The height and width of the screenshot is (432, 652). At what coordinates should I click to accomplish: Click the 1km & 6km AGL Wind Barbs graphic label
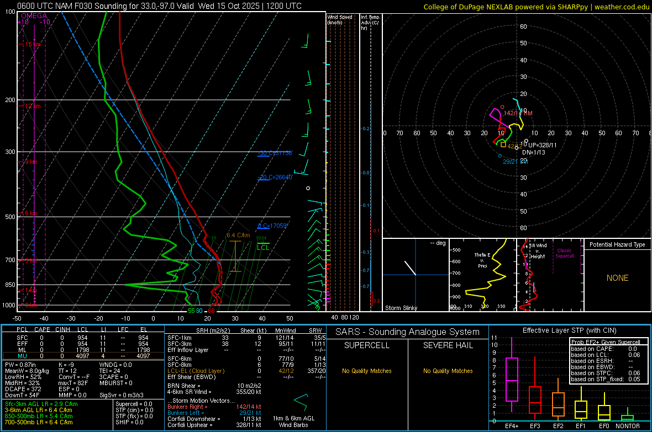(x=293, y=422)
